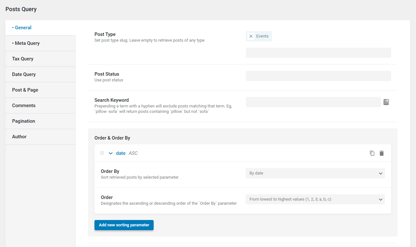Duplicate the date sorting parameter
416x247 pixels.
point(372,153)
